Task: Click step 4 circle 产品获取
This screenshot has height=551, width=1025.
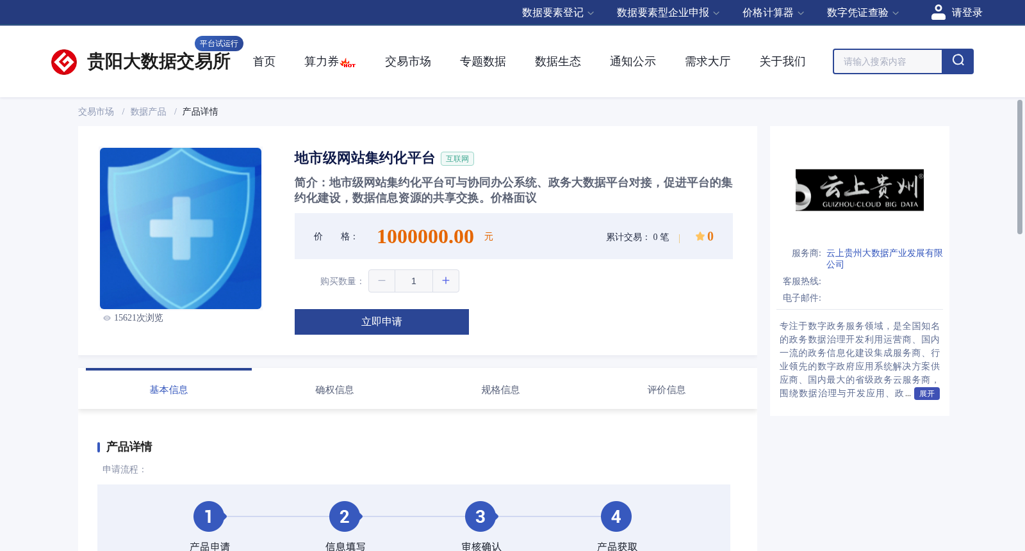Action: click(616, 516)
